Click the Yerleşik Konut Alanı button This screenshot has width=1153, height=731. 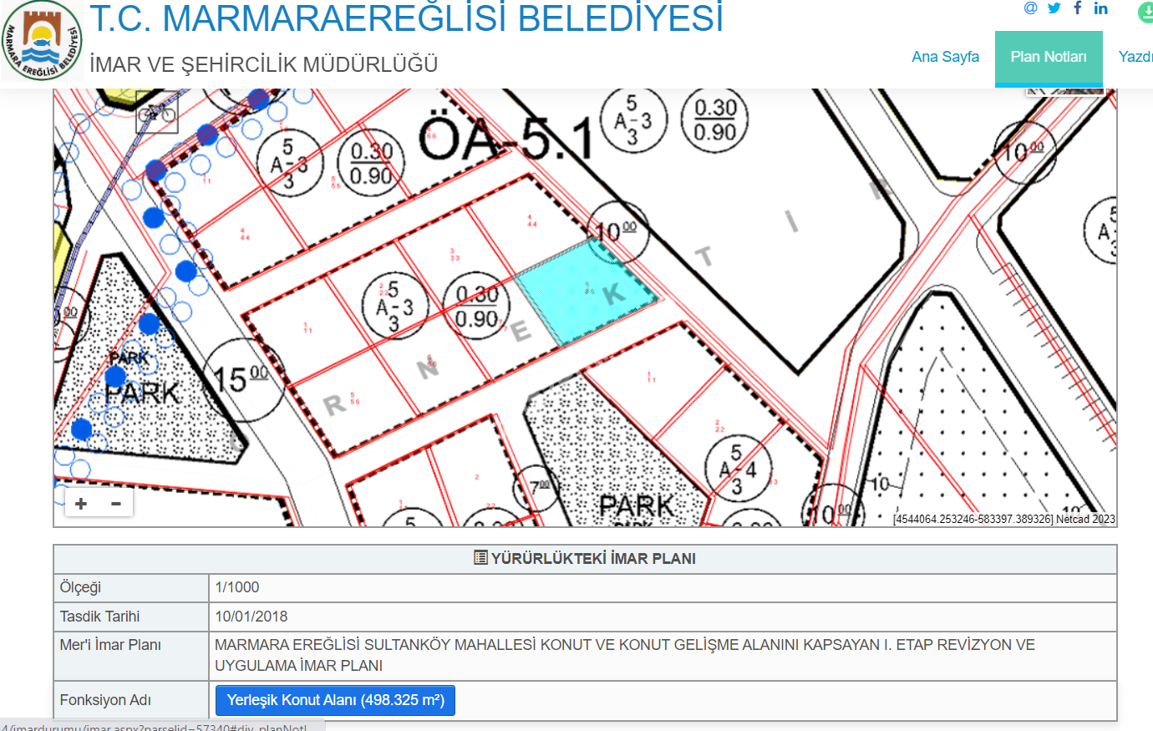tap(335, 700)
